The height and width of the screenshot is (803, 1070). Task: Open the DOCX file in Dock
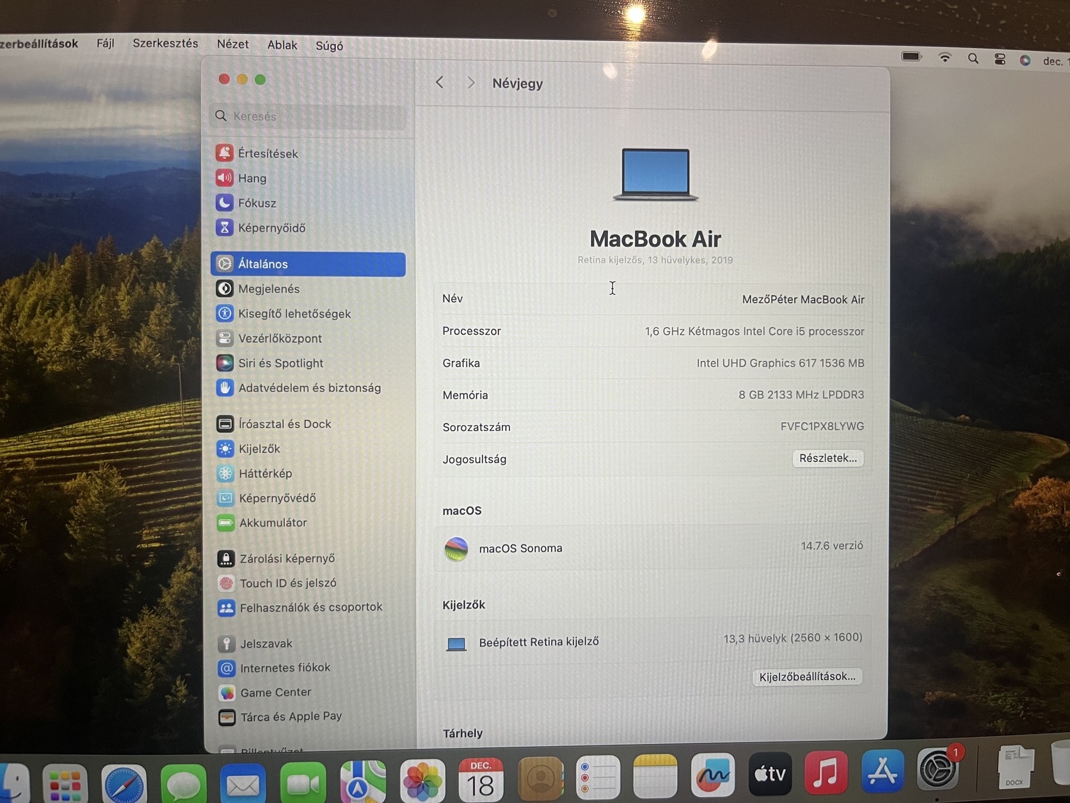click(x=1015, y=766)
